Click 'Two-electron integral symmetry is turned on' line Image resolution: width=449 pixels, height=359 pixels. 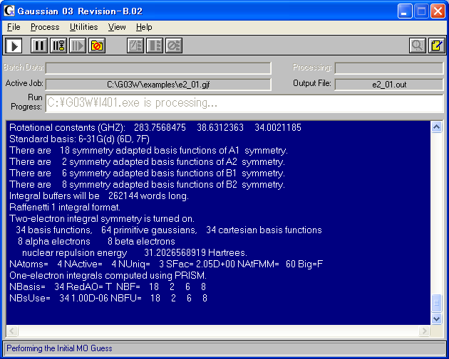click(x=102, y=219)
